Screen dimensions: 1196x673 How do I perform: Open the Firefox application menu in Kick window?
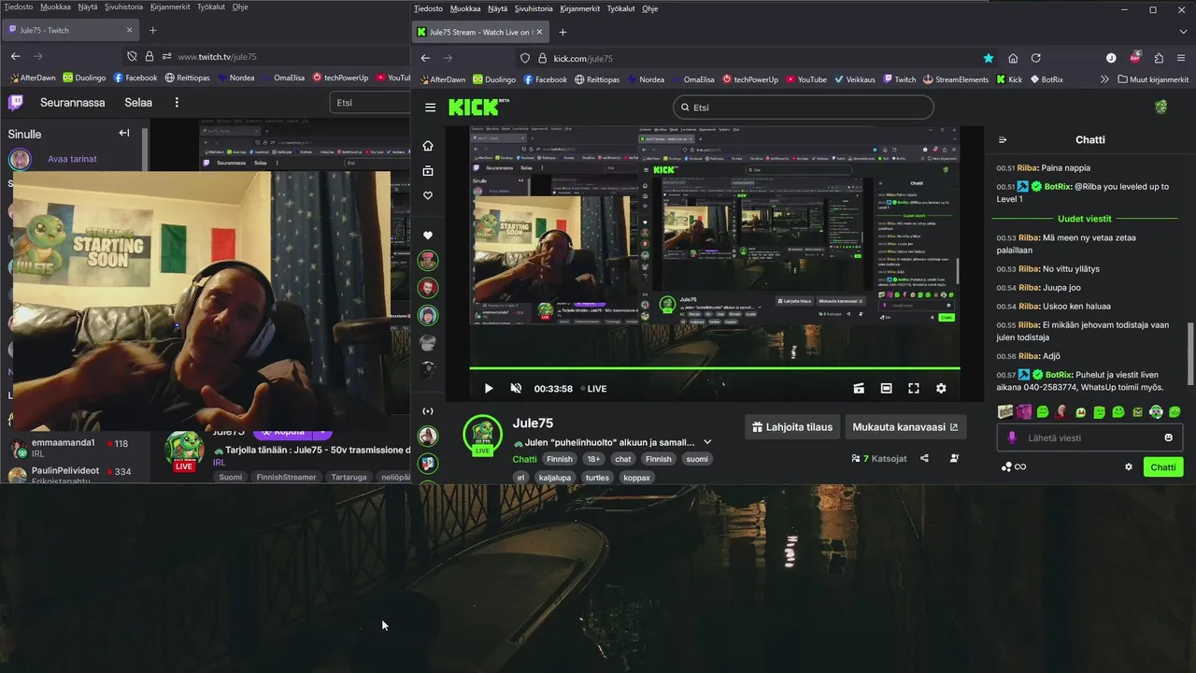(x=1181, y=58)
